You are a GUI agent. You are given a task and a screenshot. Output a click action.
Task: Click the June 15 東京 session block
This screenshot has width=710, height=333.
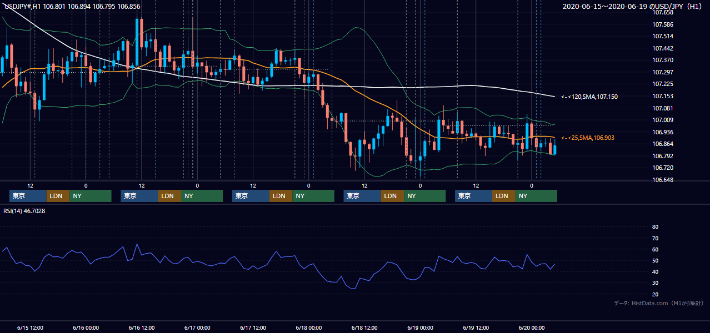[x=28, y=196]
